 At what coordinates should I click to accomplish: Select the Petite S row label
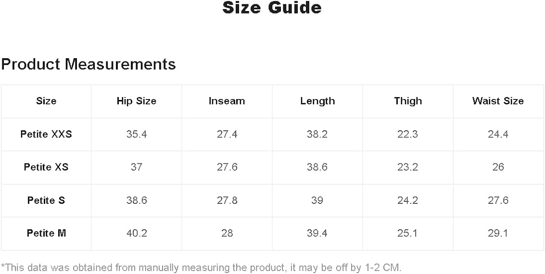46,200
